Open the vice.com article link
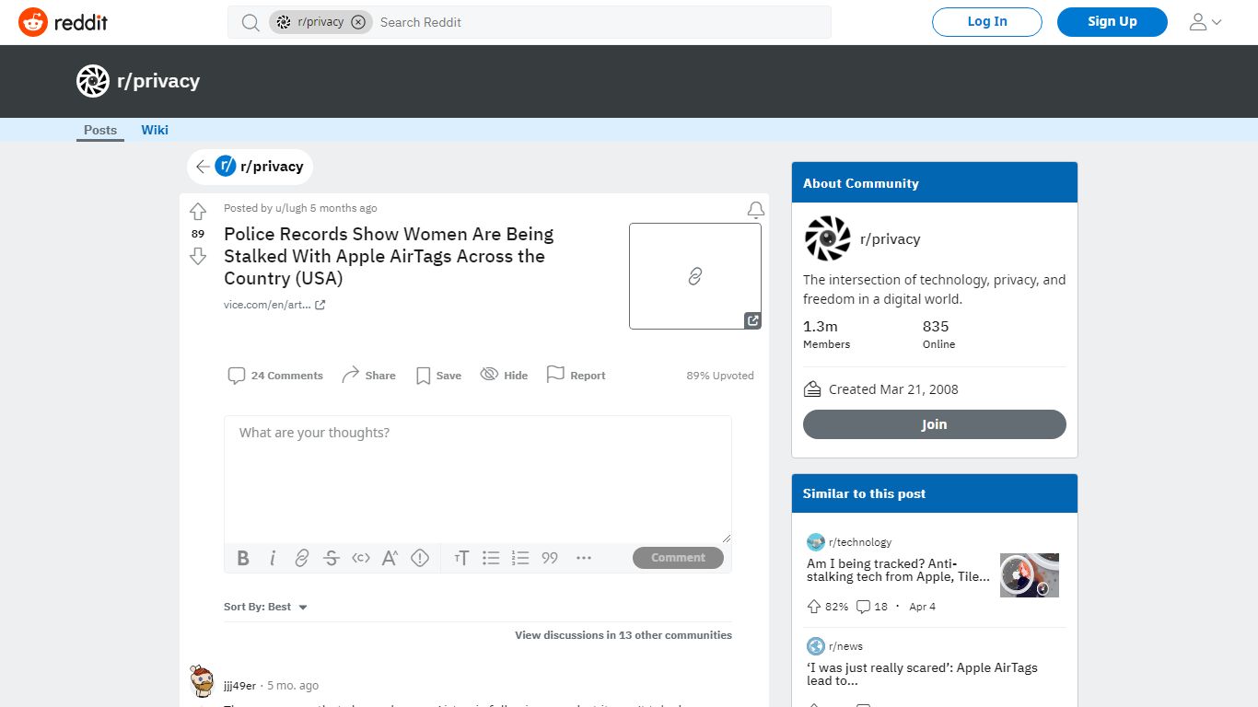The width and height of the screenshot is (1258, 707). point(274,305)
